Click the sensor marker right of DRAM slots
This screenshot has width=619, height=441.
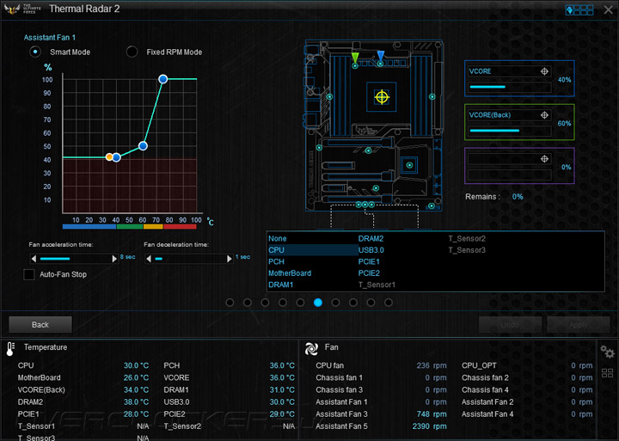[432, 97]
